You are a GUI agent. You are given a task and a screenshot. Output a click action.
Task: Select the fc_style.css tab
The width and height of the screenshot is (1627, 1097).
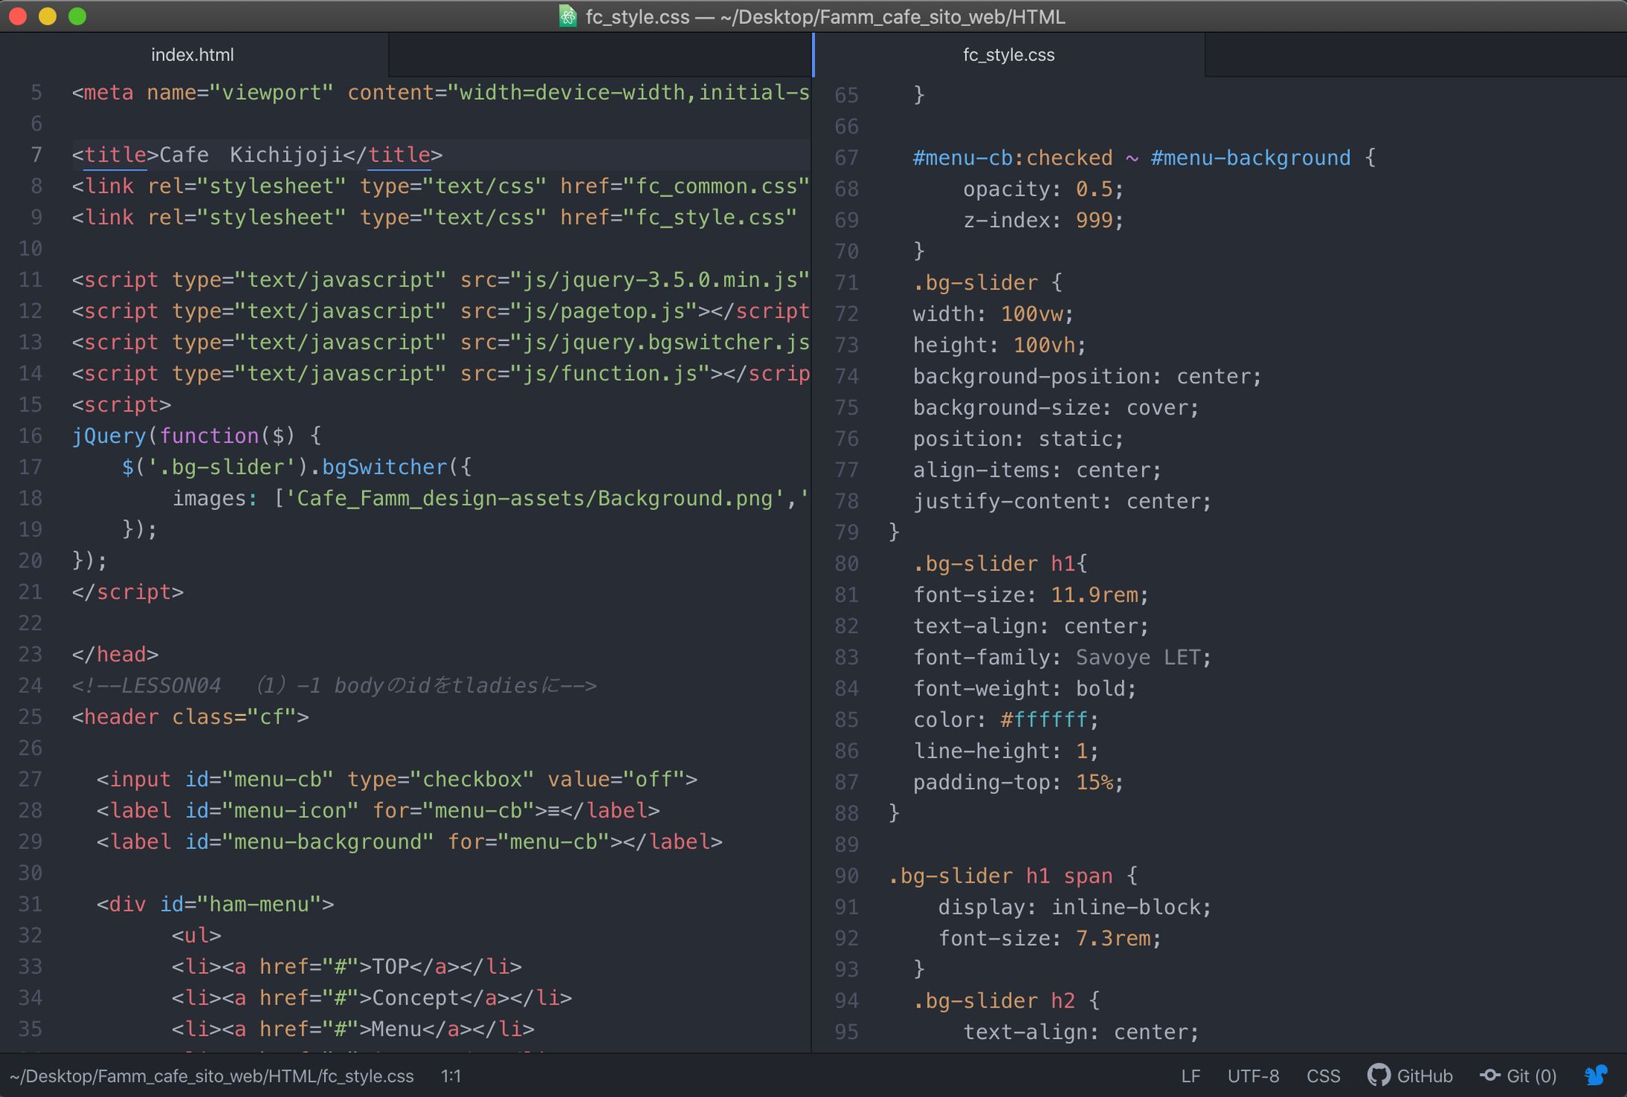coord(1009,54)
